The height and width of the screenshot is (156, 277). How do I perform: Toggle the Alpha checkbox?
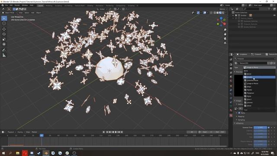pos(239,113)
